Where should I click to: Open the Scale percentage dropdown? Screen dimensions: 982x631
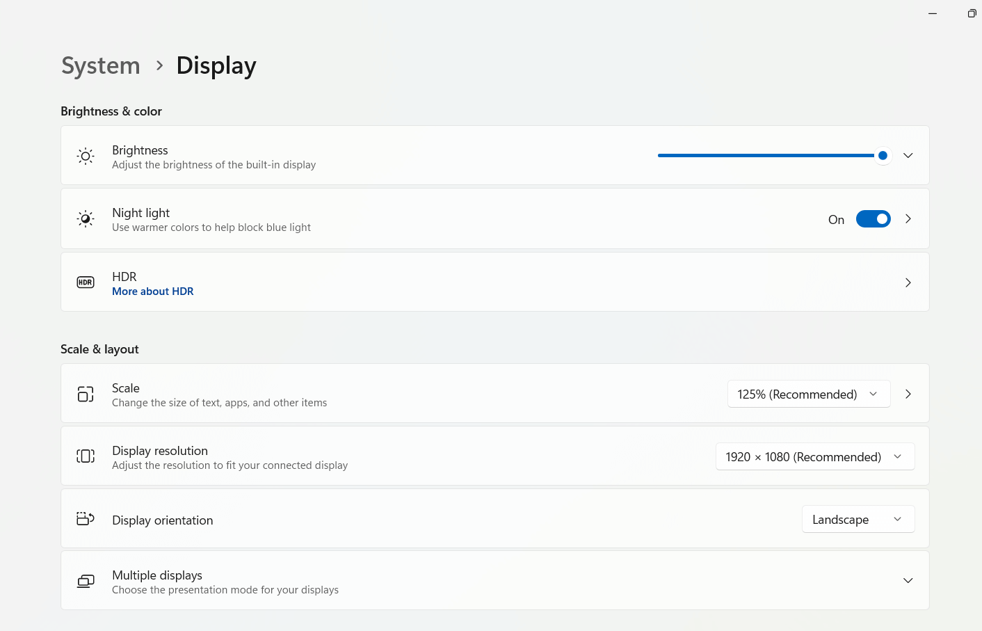(808, 394)
